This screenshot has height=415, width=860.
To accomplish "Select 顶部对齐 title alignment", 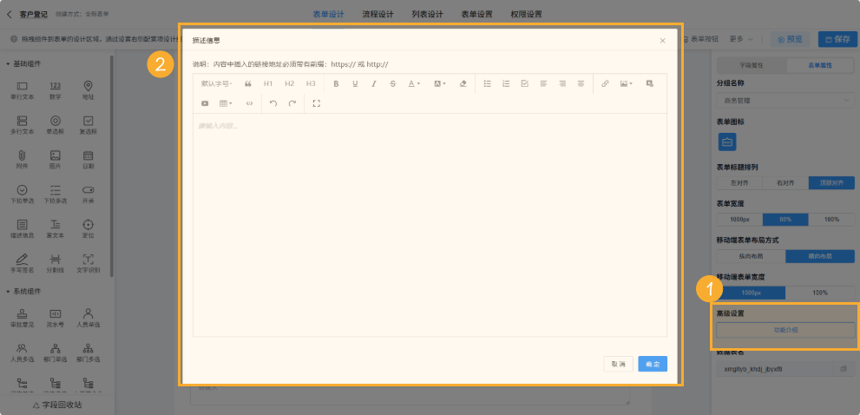I will [x=831, y=183].
